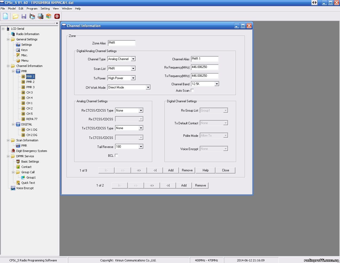
Task: Click the channel Add button beside 1 of 9
Action: point(171,170)
